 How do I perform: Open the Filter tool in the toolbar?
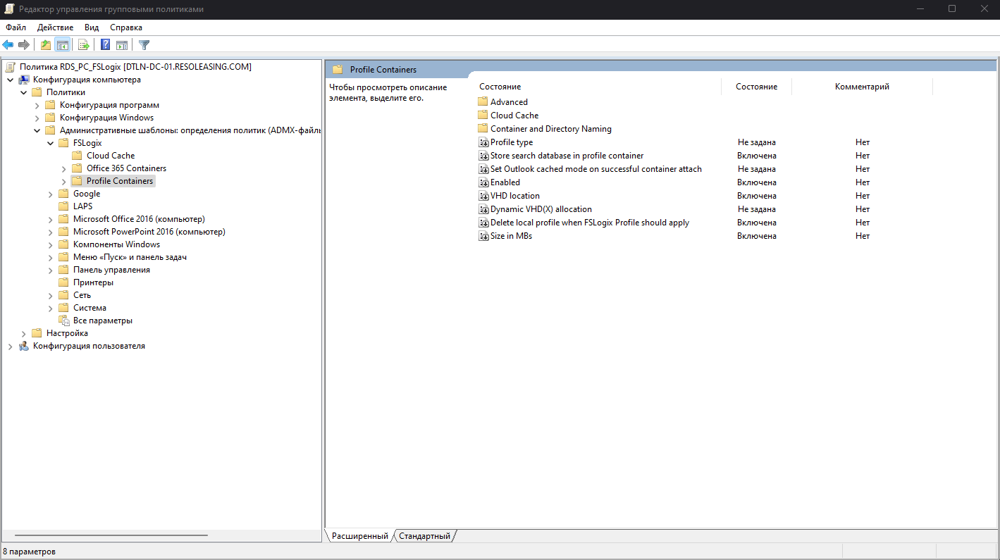point(143,44)
